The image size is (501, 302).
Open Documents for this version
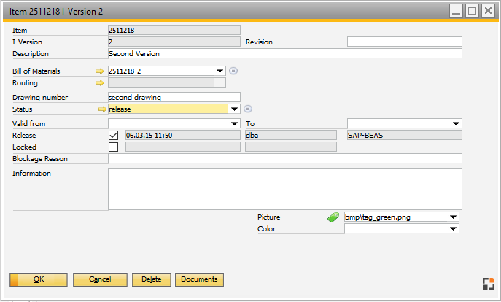pyautogui.click(x=199, y=280)
